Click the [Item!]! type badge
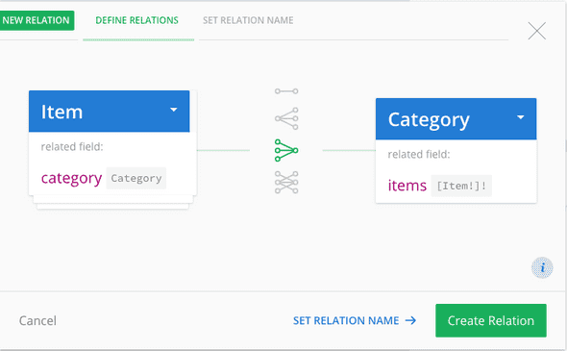567x351 pixels. coord(461,186)
